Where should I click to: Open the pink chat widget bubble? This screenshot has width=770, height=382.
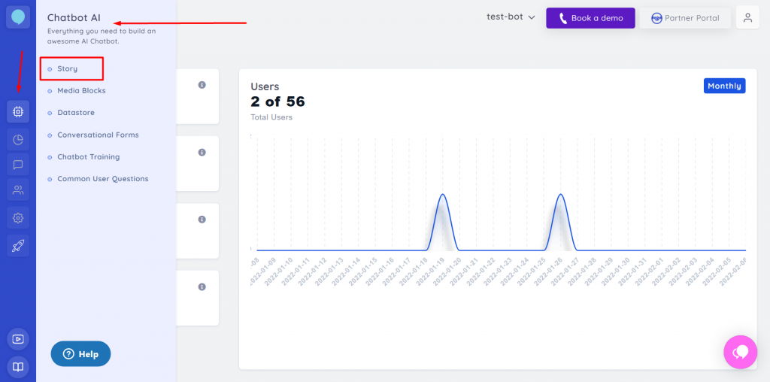pyautogui.click(x=740, y=351)
